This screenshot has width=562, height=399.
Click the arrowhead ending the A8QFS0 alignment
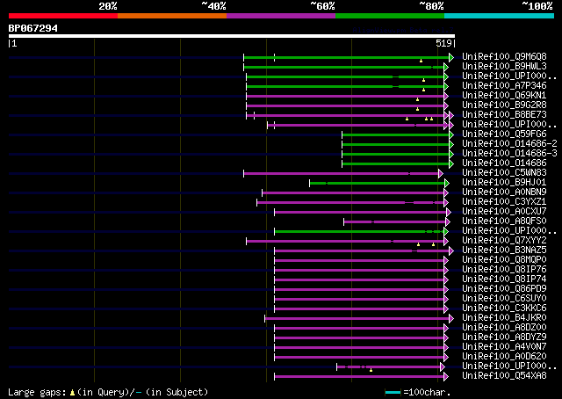(x=447, y=221)
